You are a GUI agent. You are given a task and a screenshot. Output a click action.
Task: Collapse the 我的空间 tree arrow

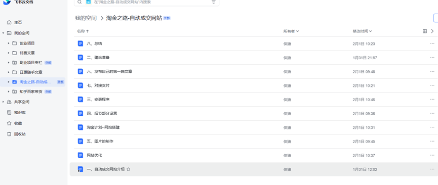pyautogui.click(x=4, y=33)
